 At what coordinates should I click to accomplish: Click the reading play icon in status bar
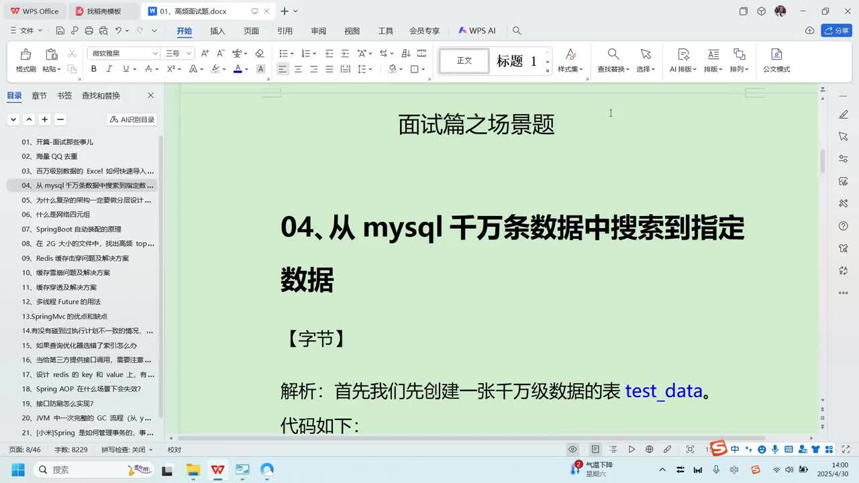pos(631,449)
